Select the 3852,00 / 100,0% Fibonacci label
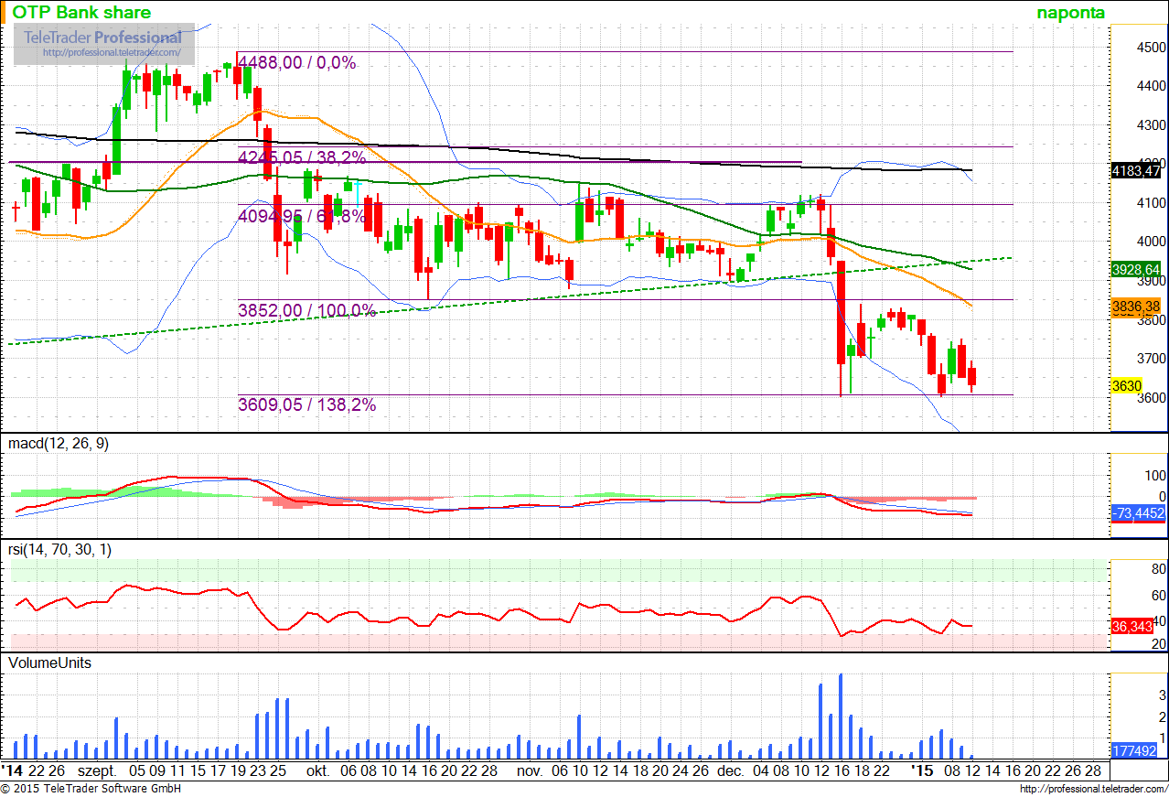This screenshot has width=1169, height=797. pyautogui.click(x=306, y=310)
